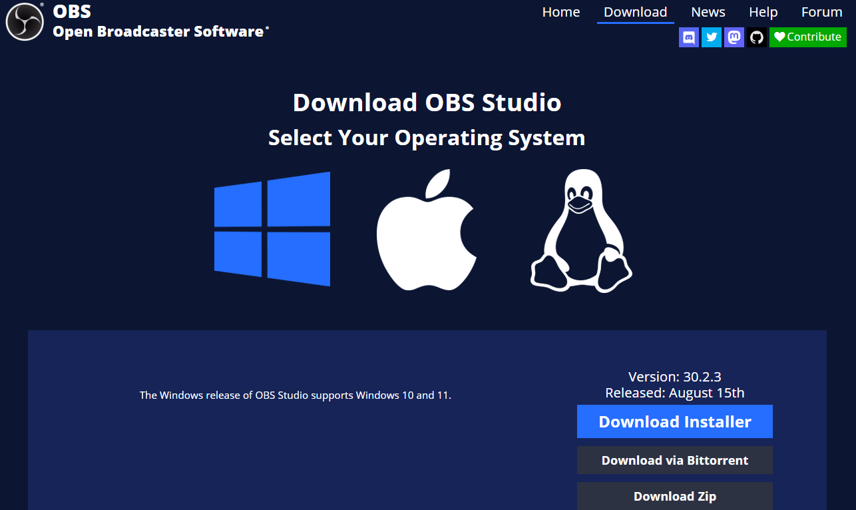Click the Download Zip button

[674, 496]
